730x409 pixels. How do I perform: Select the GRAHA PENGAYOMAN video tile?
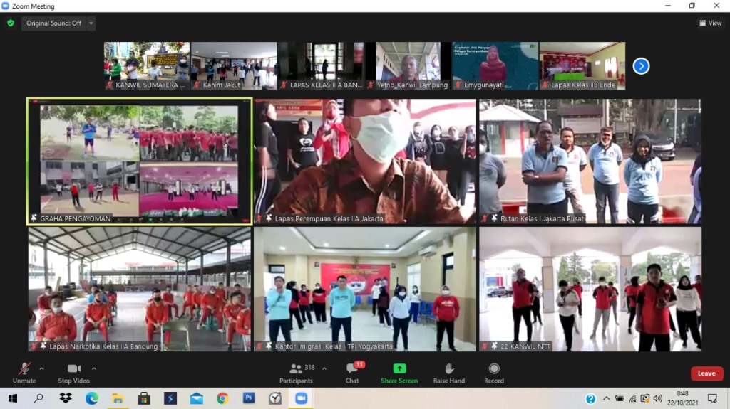(140, 161)
